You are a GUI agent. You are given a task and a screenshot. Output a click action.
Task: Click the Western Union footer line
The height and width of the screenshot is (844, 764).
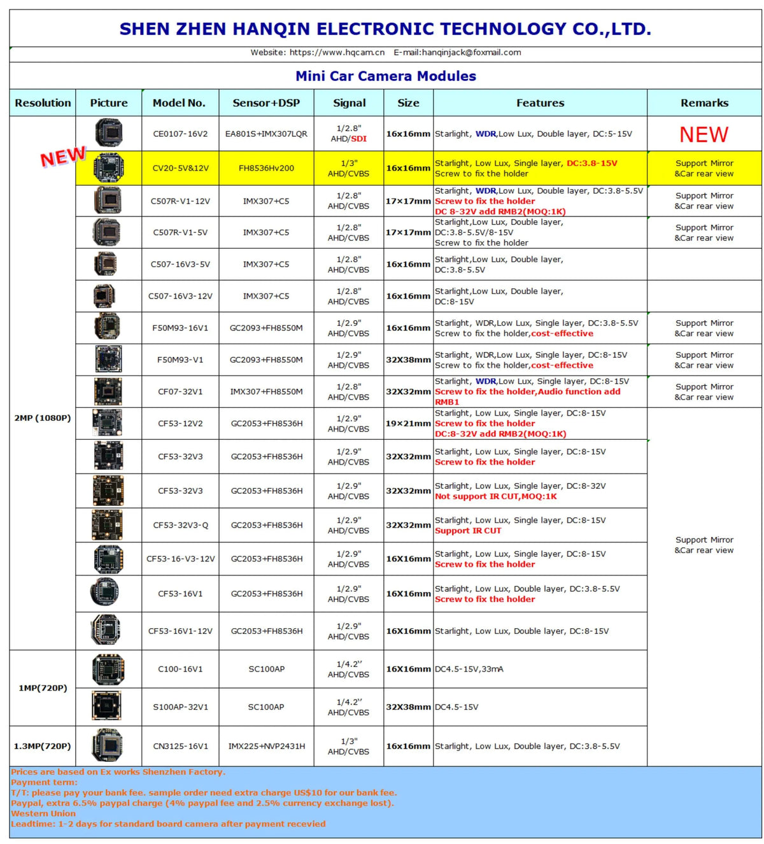coord(43,813)
